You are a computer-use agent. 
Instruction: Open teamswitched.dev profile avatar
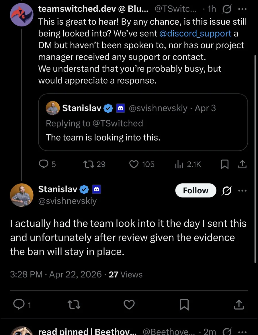(x=21, y=15)
